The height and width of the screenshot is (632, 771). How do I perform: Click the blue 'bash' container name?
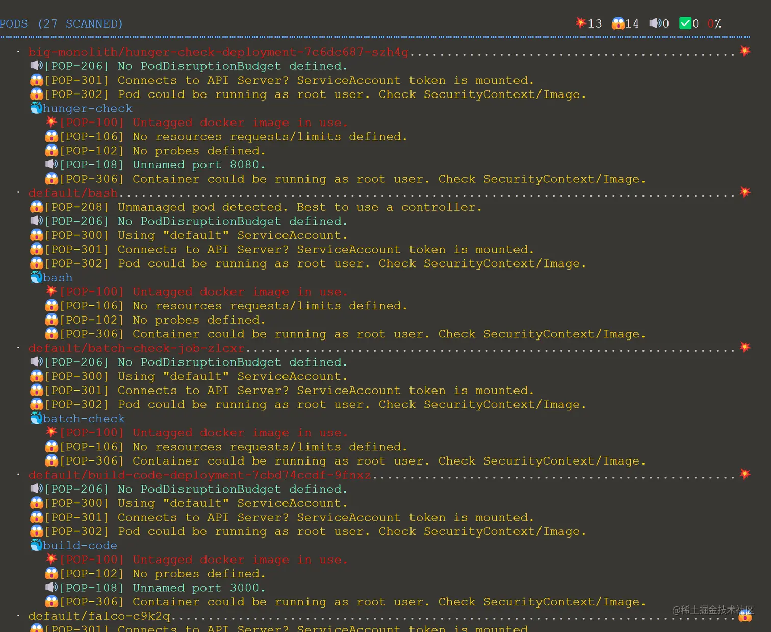(58, 278)
